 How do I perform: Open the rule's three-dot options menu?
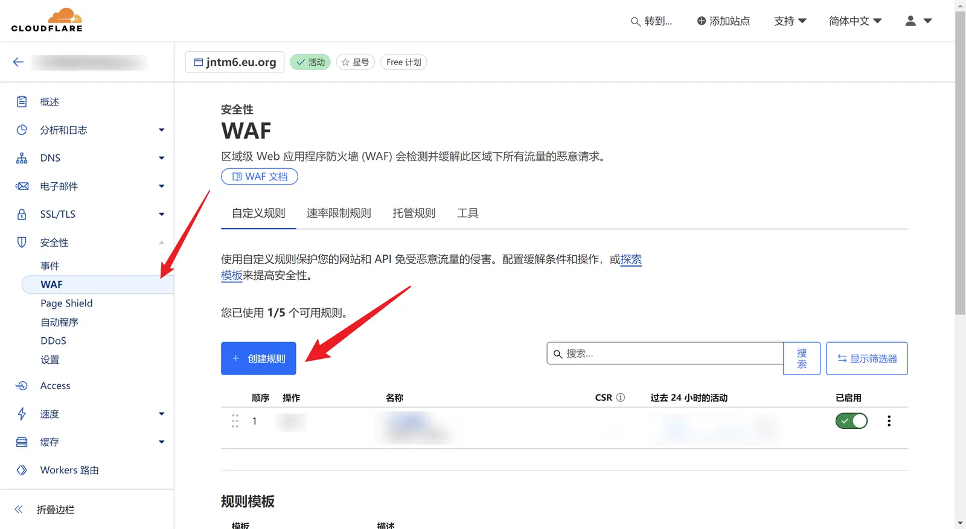(x=889, y=421)
